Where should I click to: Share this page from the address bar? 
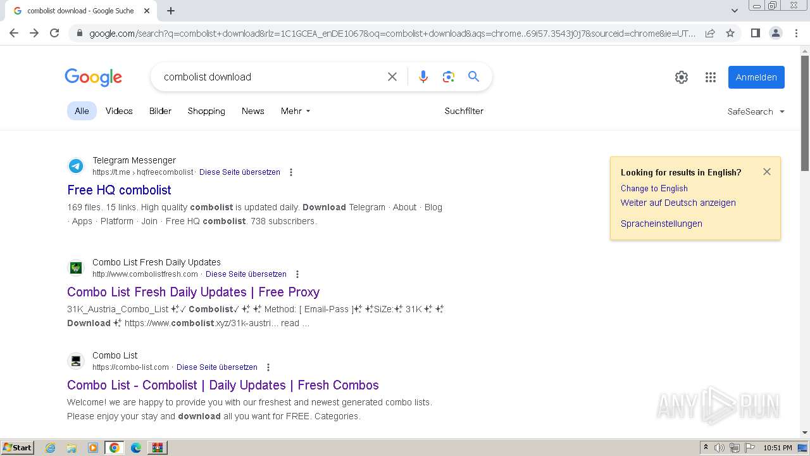(x=710, y=33)
